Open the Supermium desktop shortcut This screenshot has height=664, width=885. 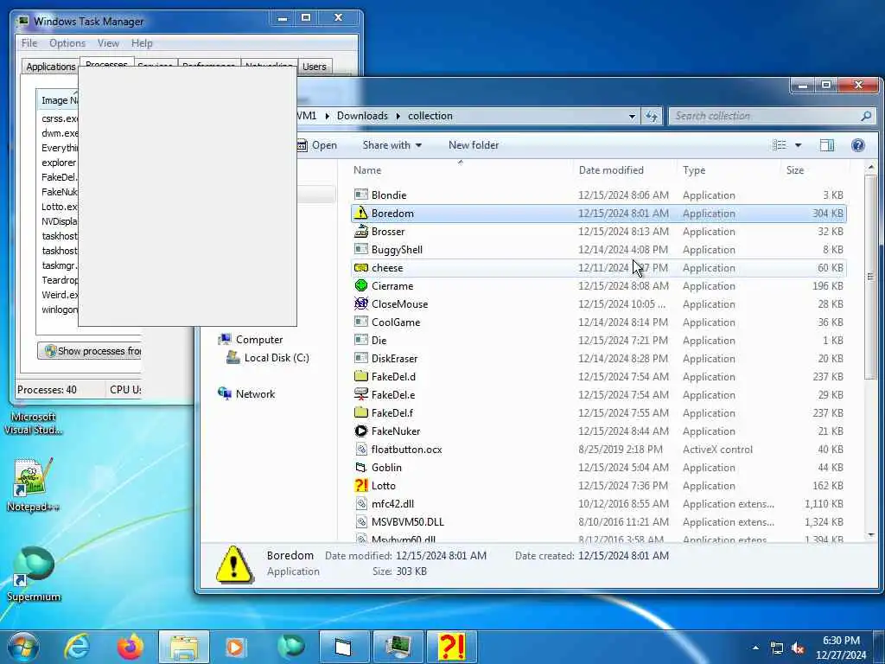(34, 574)
